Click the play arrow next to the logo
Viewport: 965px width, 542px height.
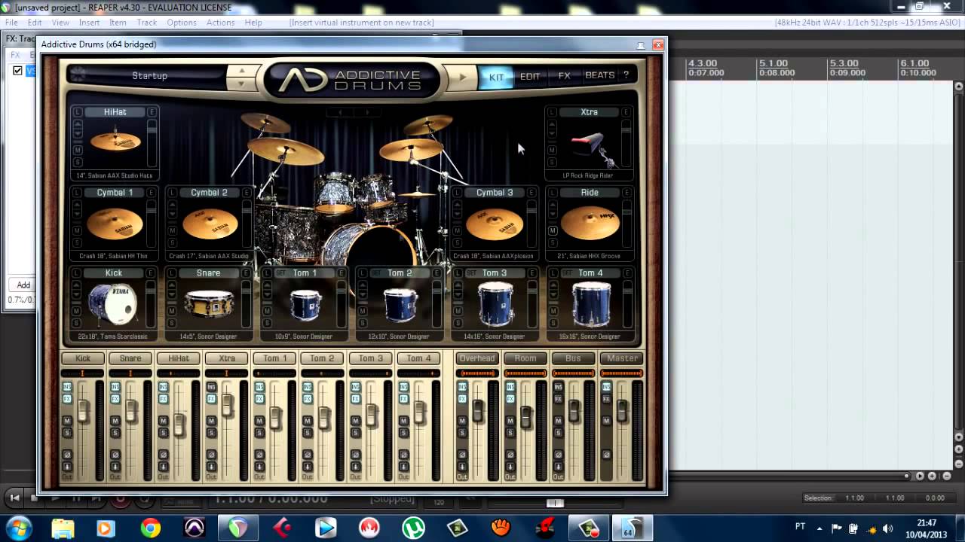[x=462, y=77]
